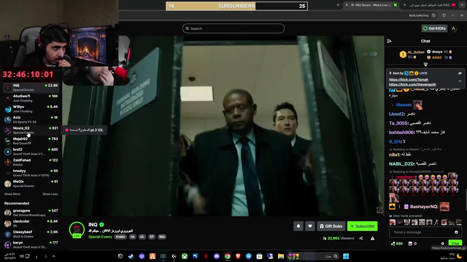Open AbuSwe7l channel in sidebar
Image resolution: width=467 pixels, height=262 pixels.
tap(31, 98)
